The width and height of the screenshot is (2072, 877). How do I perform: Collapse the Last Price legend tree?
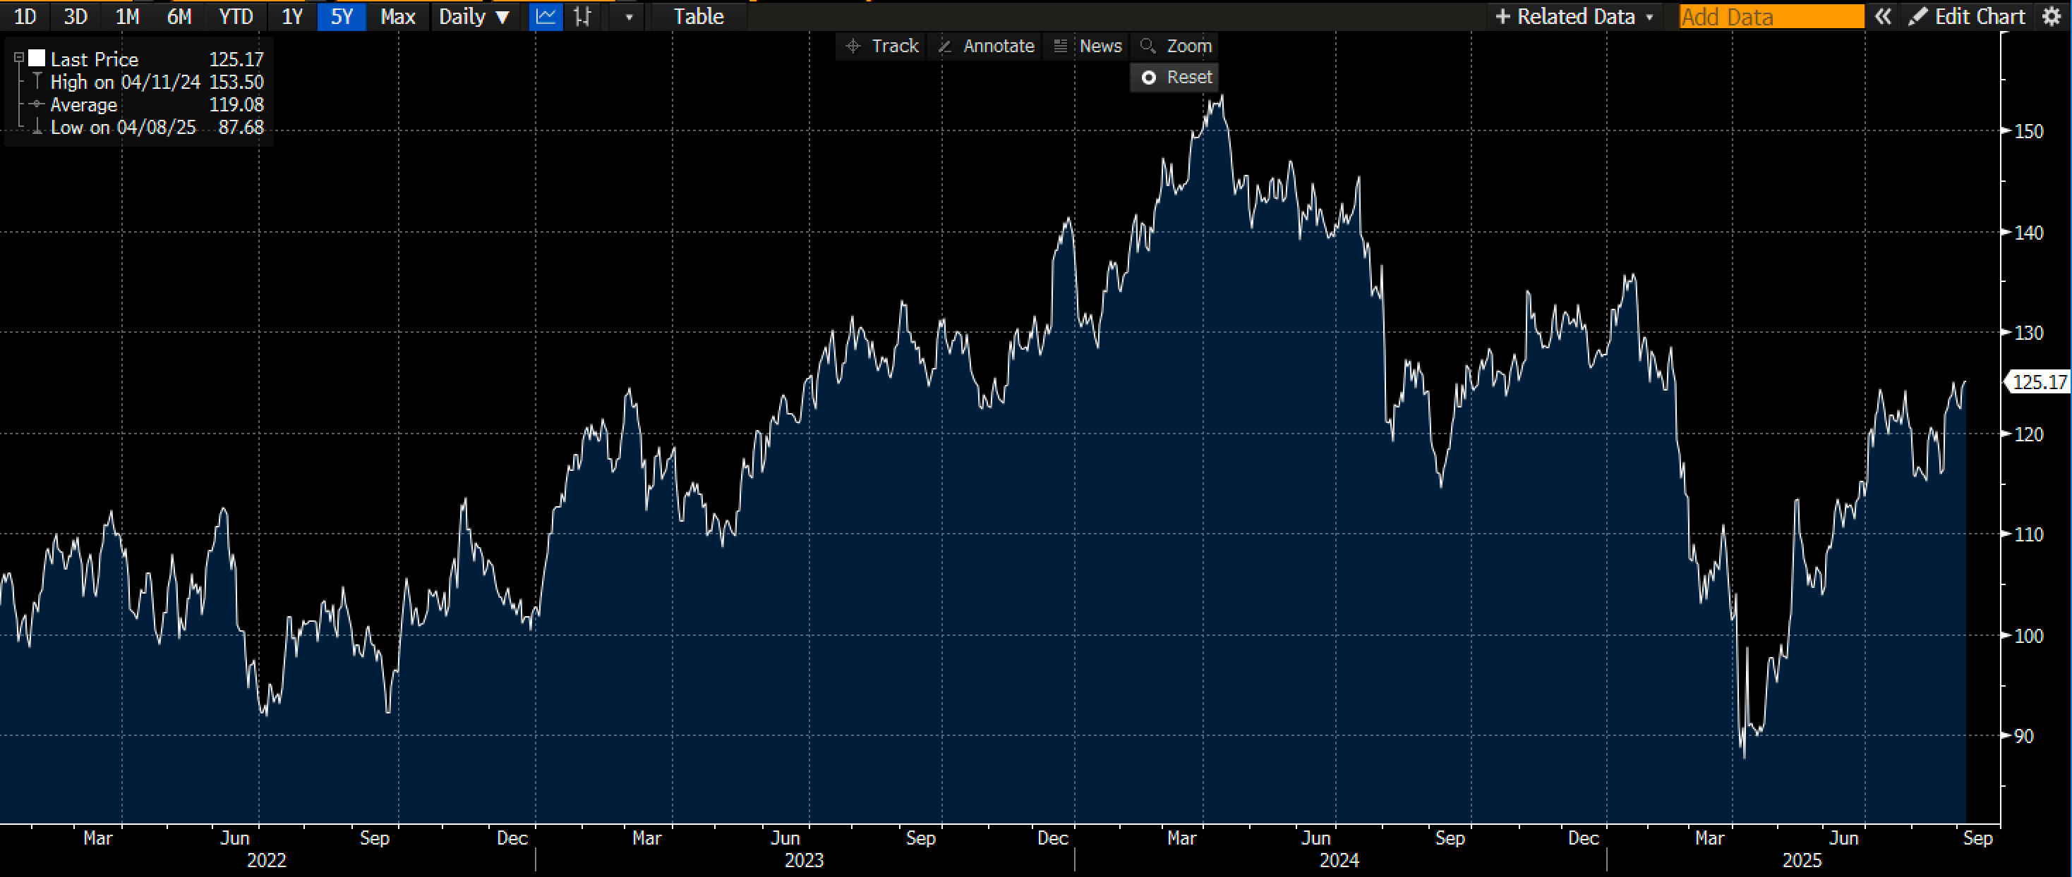pos(19,58)
